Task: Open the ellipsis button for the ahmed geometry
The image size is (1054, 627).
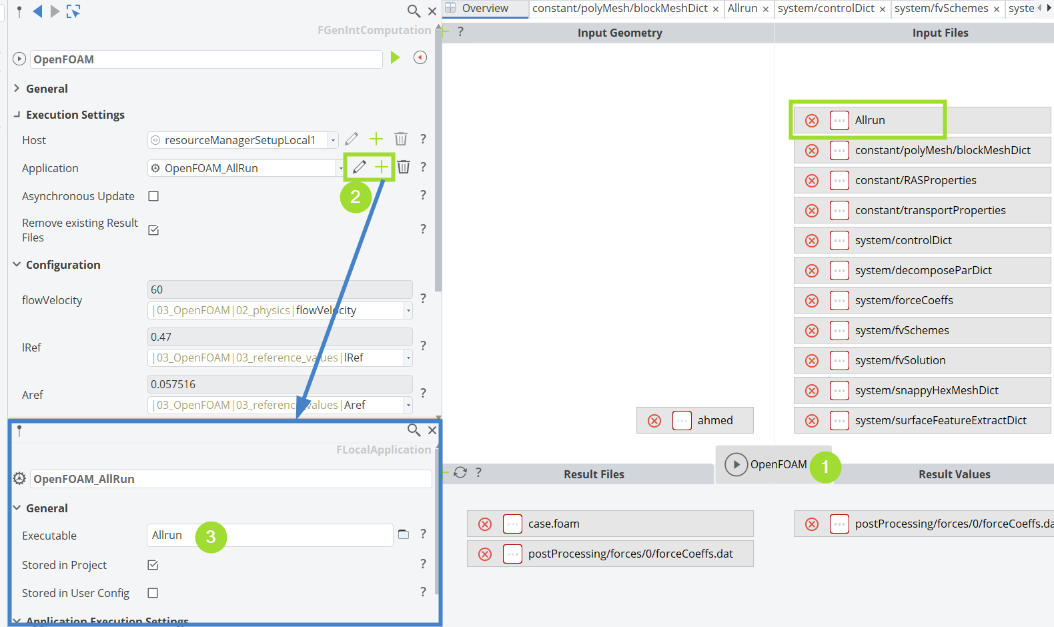Action: click(682, 421)
